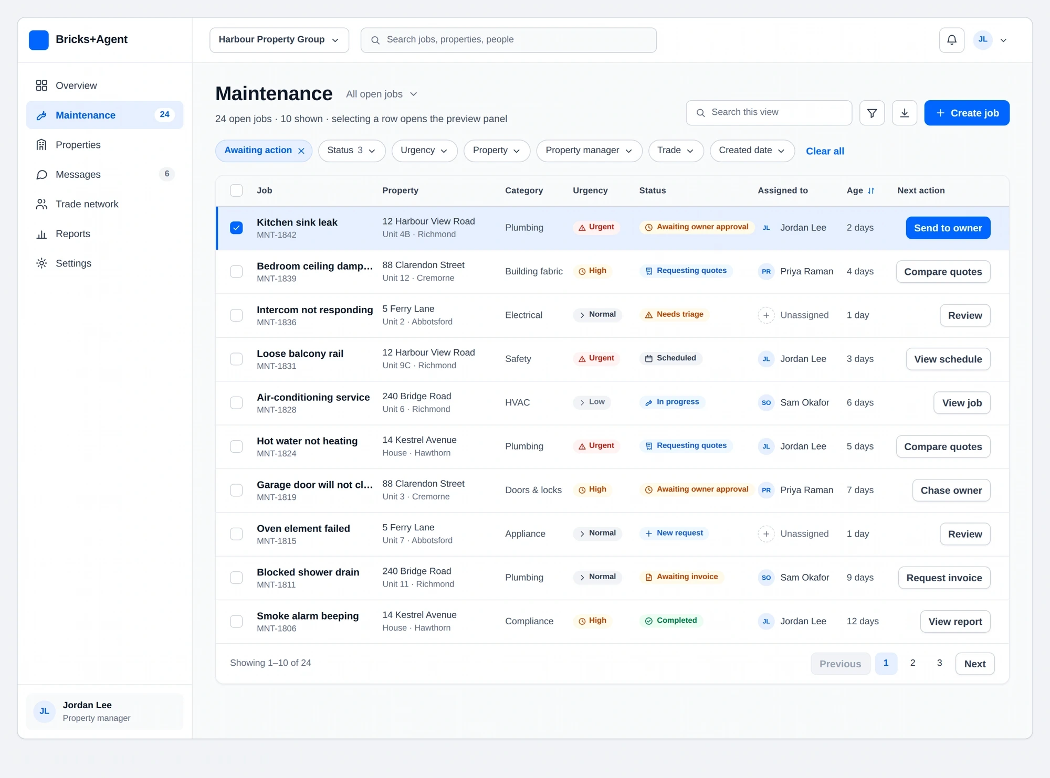This screenshot has height=778, width=1050.
Task: Click Request invoice button
Action: click(x=944, y=578)
